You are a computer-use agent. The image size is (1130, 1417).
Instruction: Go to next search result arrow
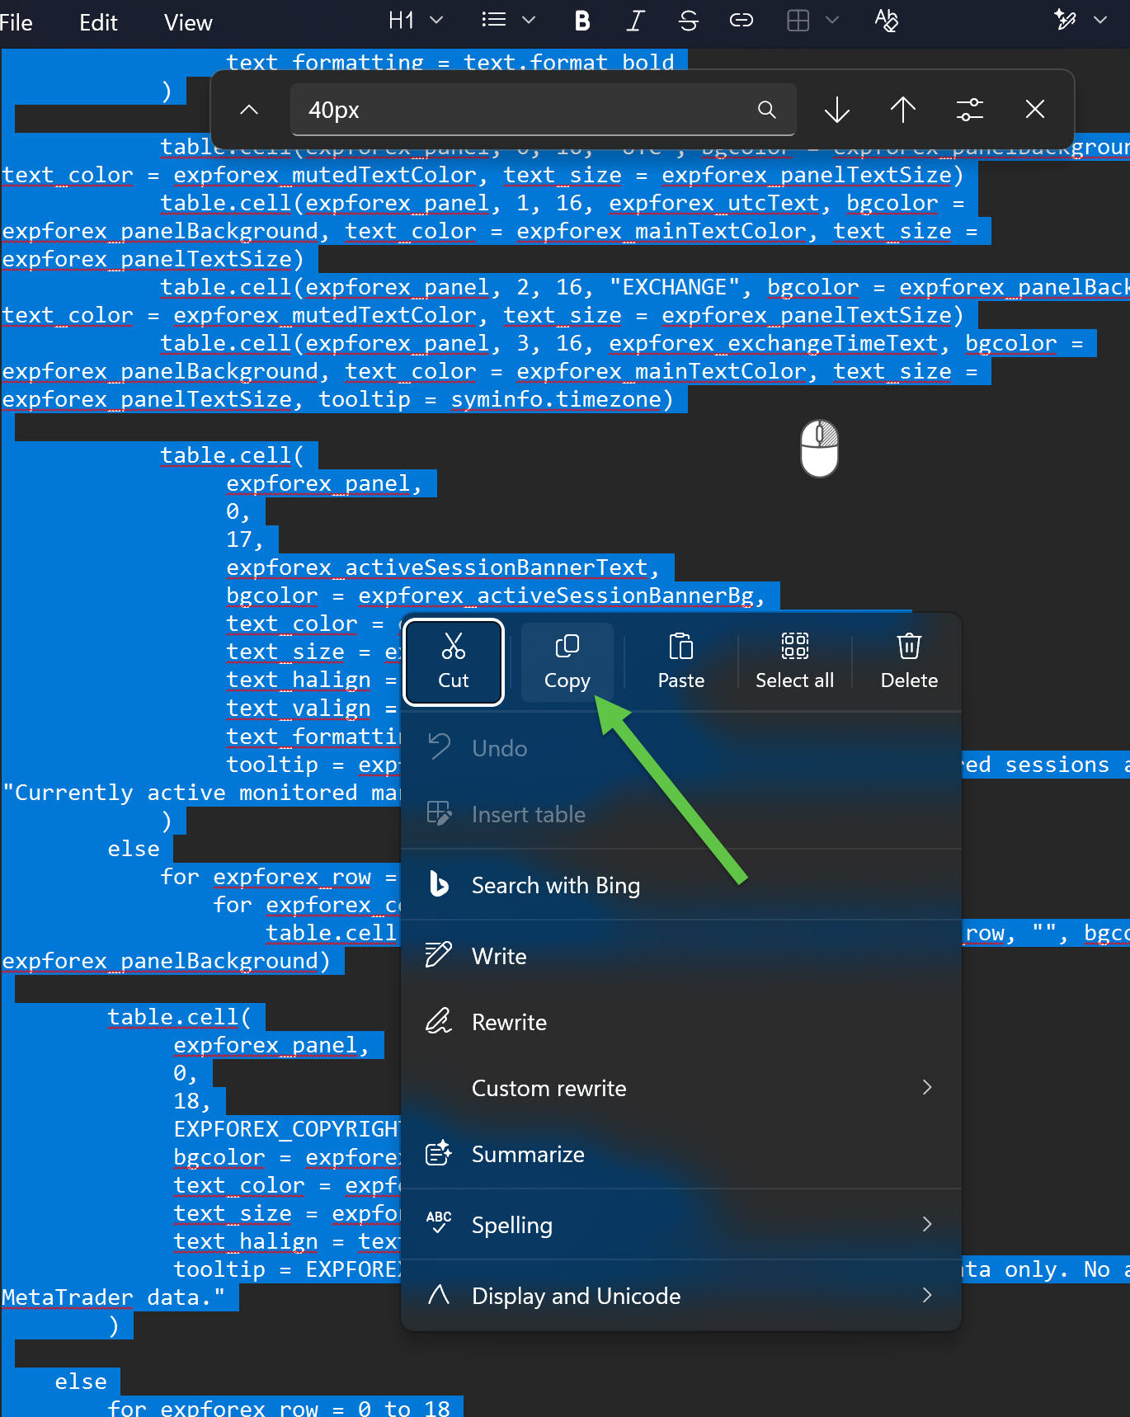pyautogui.click(x=837, y=110)
